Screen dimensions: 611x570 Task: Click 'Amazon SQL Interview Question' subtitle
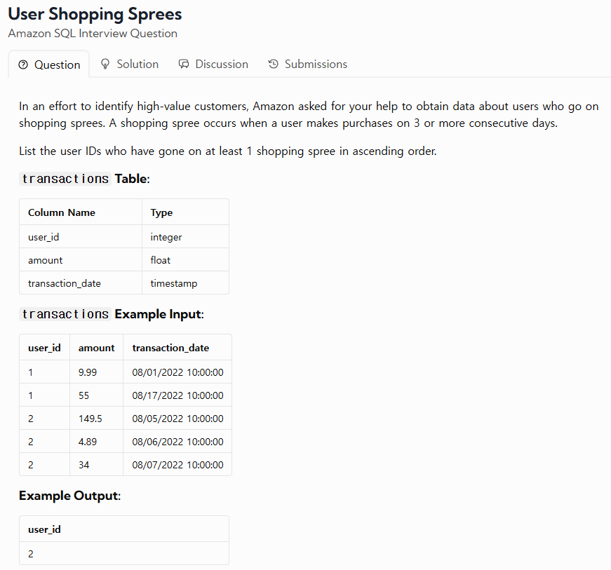pos(93,34)
